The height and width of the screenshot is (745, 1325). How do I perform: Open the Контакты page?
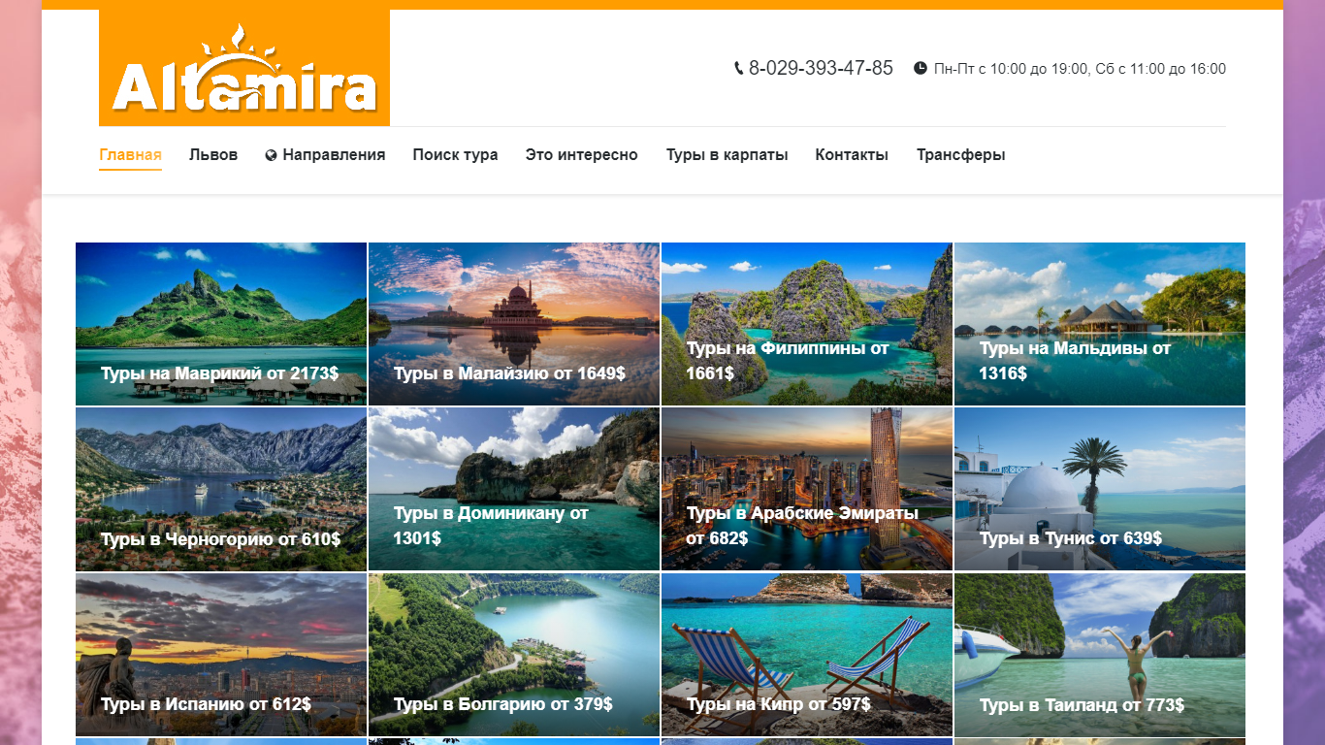pyautogui.click(x=852, y=155)
